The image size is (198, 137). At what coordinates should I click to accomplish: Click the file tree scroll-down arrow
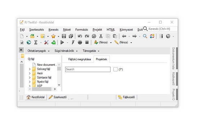(59, 85)
